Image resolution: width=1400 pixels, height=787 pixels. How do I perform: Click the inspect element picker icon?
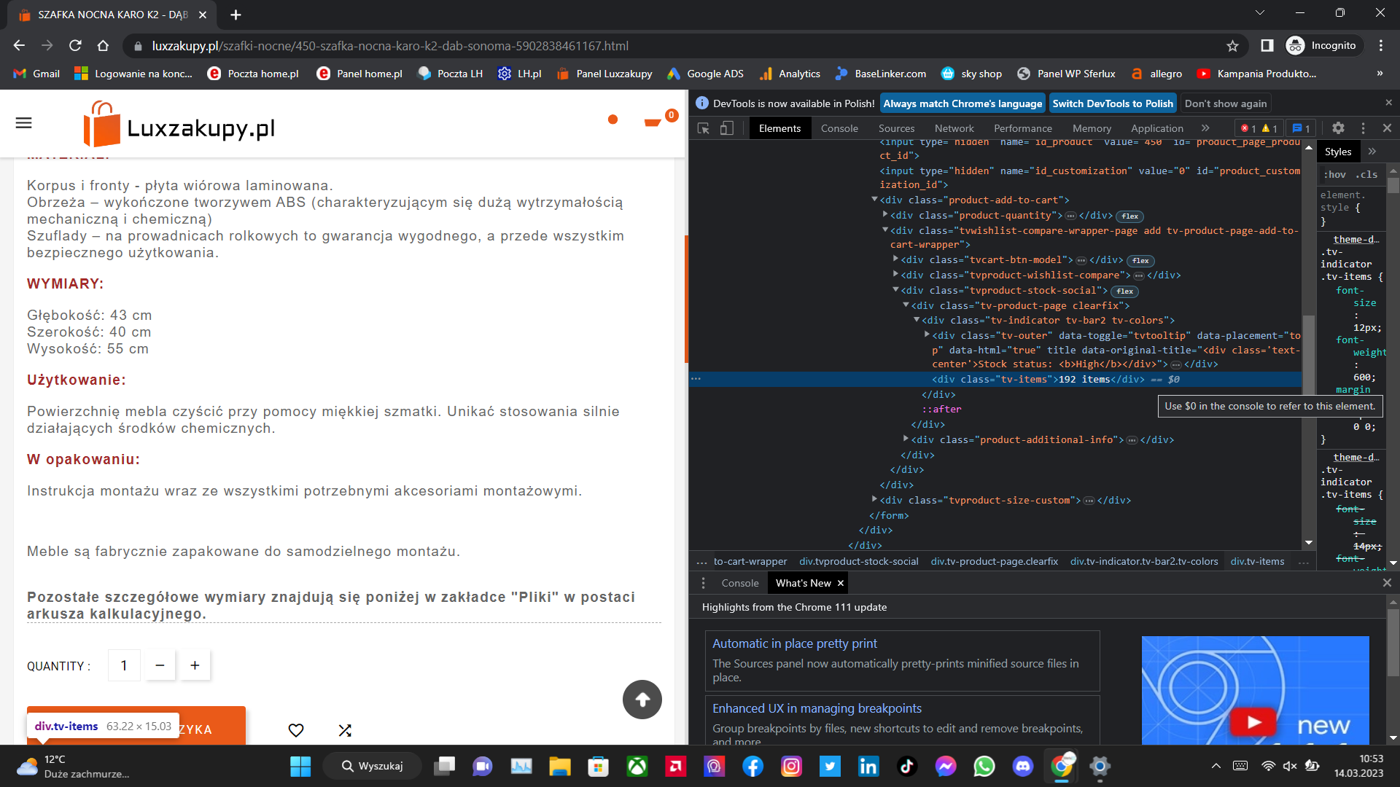coord(704,128)
